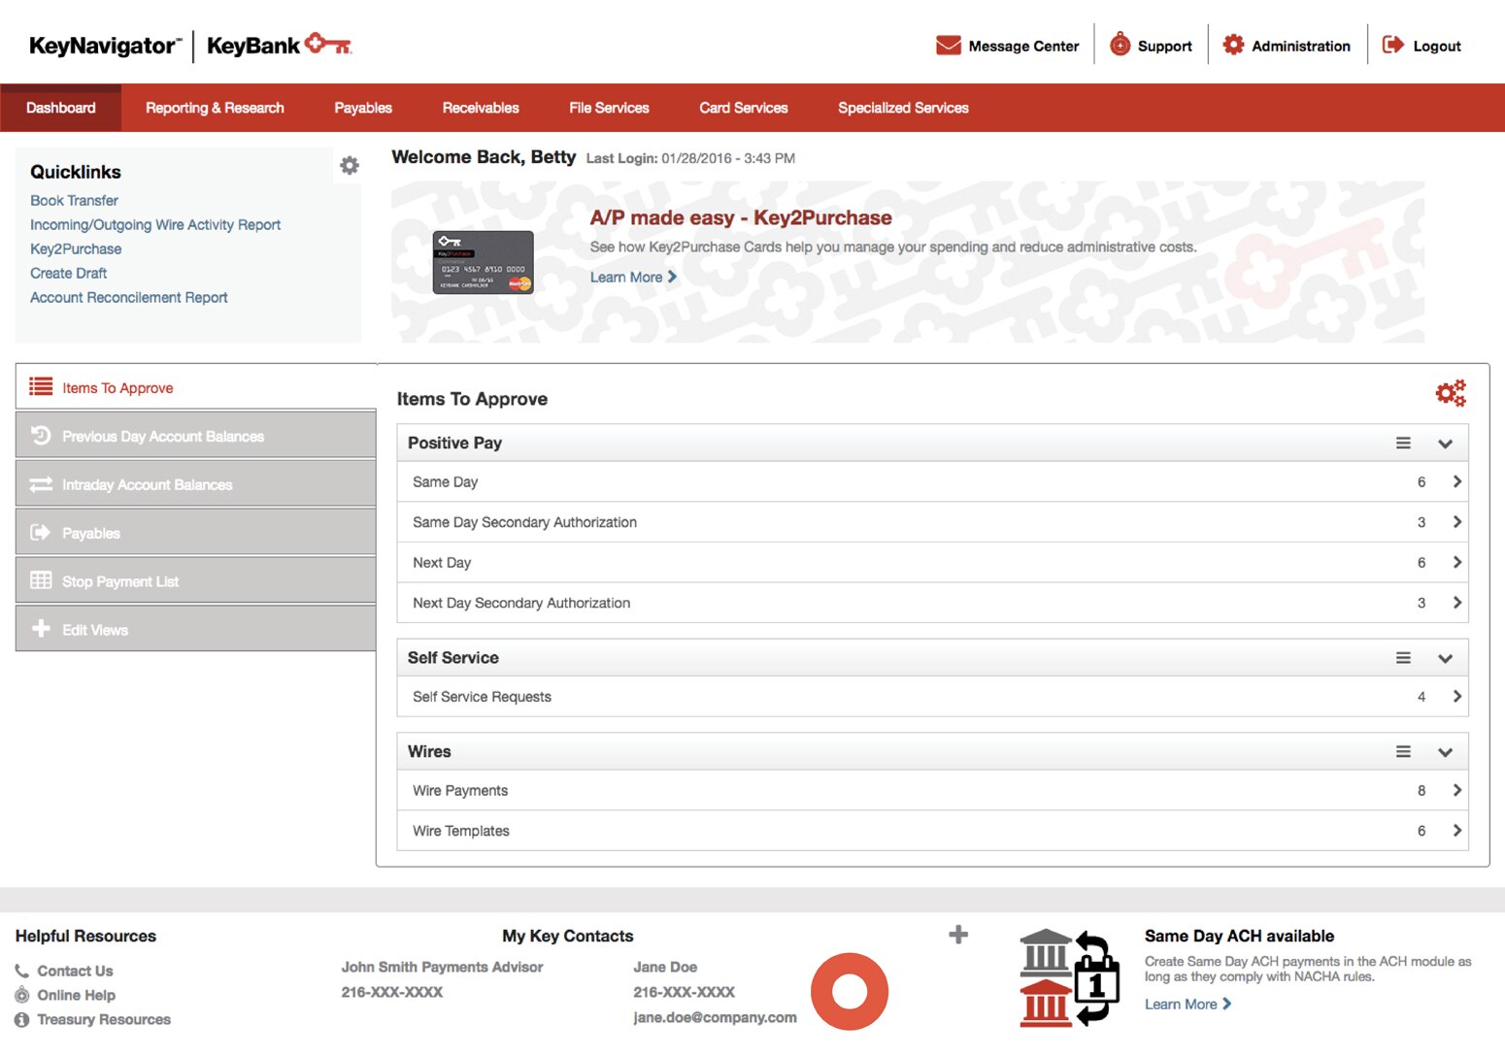Click the Create Draft quicklink
1505x1055 pixels.
pos(68,273)
